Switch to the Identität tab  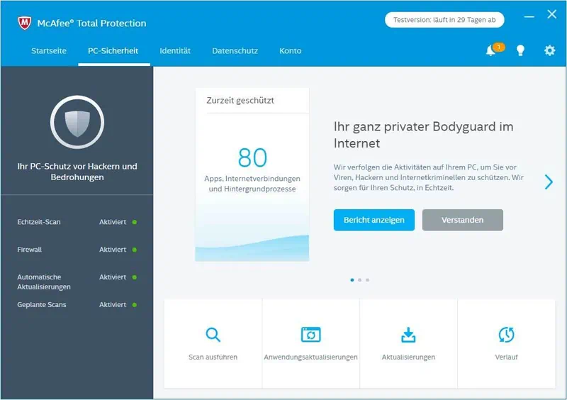(x=175, y=51)
